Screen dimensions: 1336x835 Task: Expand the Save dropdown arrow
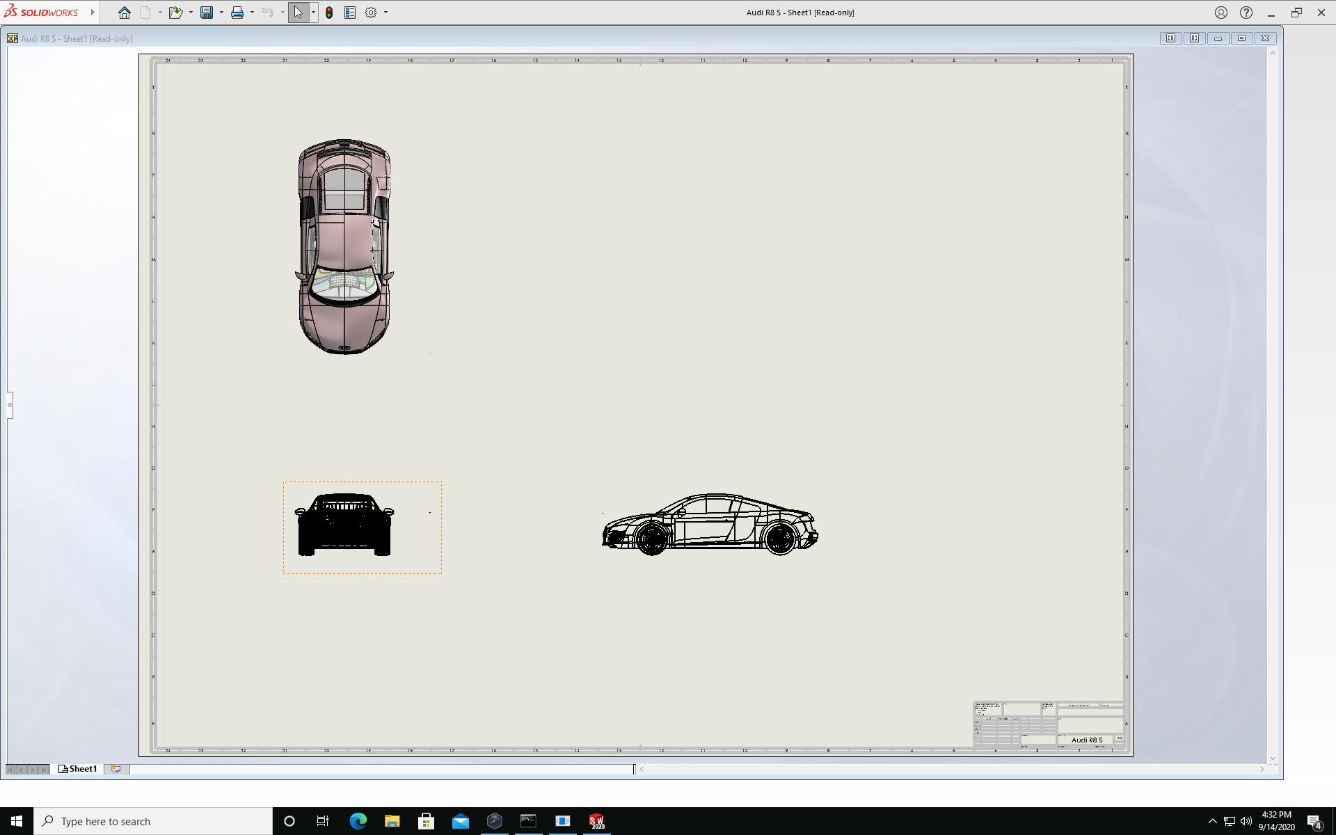pyautogui.click(x=221, y=13)
